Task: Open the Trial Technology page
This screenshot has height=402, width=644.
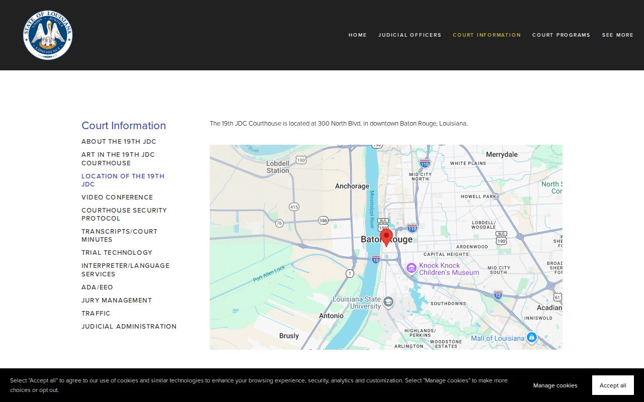Action: (117, 253)
